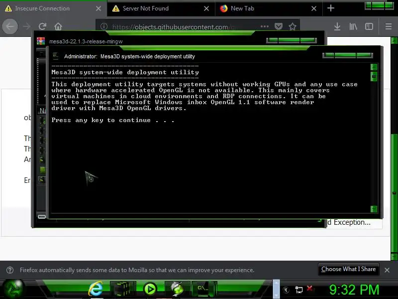Click the Firefox forward arrow
398x299 pixels.
click(27, 26)
